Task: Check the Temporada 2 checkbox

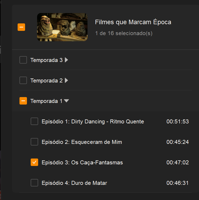Action: click(x=23, y=80)
